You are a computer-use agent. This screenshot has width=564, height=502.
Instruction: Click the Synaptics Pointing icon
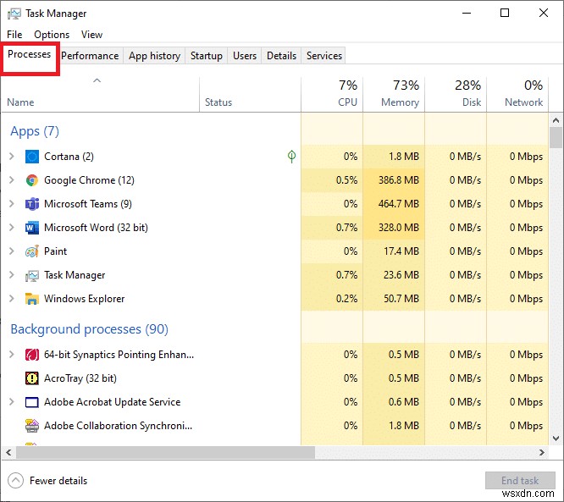click(32, 355)
